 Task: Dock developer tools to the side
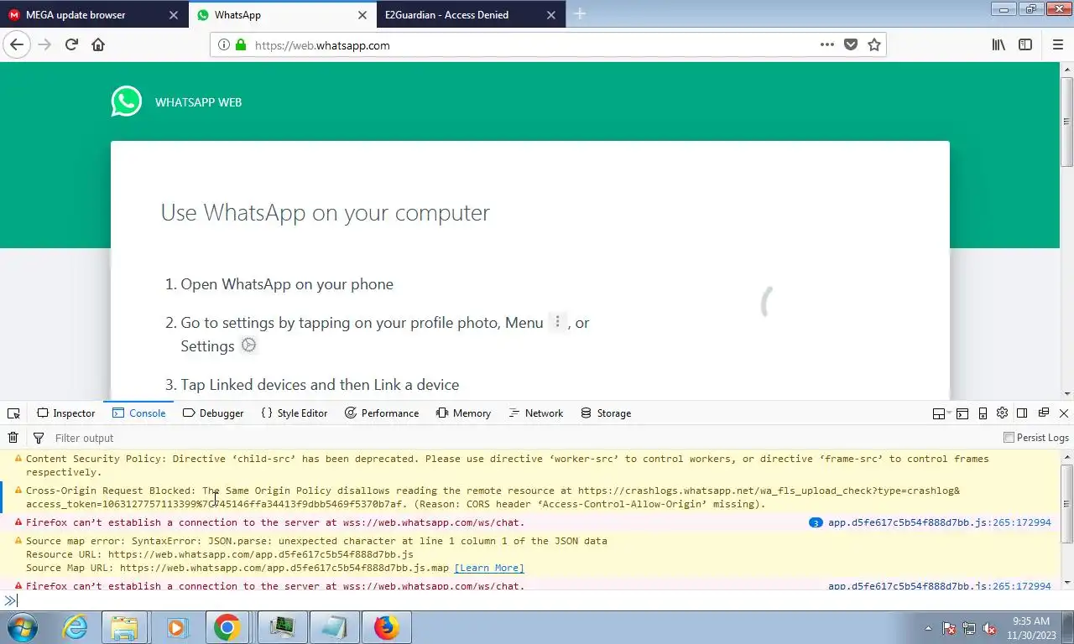[x=1022, y=413]
